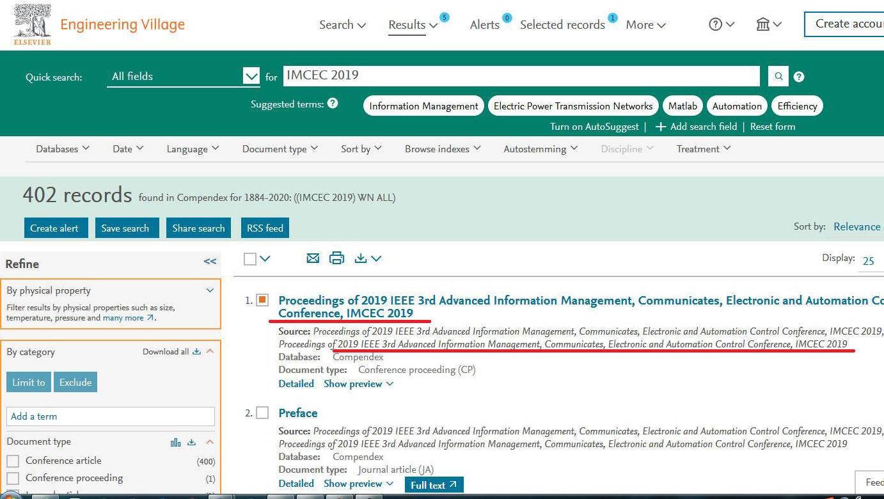Tick the select-all results checkbox
The height and width of the screenshot is (499, 884).
click(250, 258)
